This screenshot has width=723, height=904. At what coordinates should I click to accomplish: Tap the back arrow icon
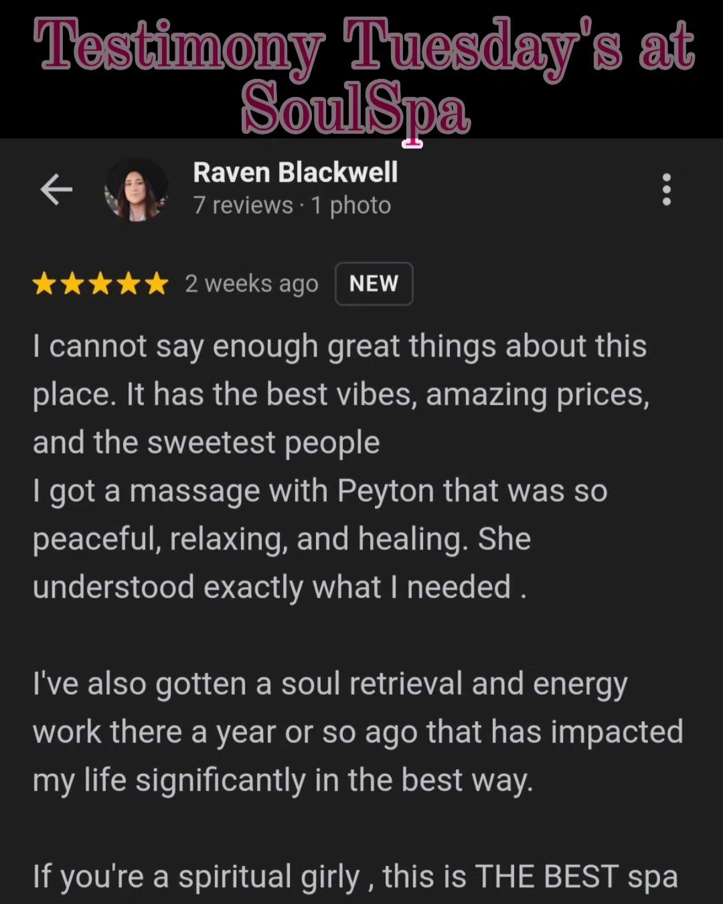(x=56, y=190)
